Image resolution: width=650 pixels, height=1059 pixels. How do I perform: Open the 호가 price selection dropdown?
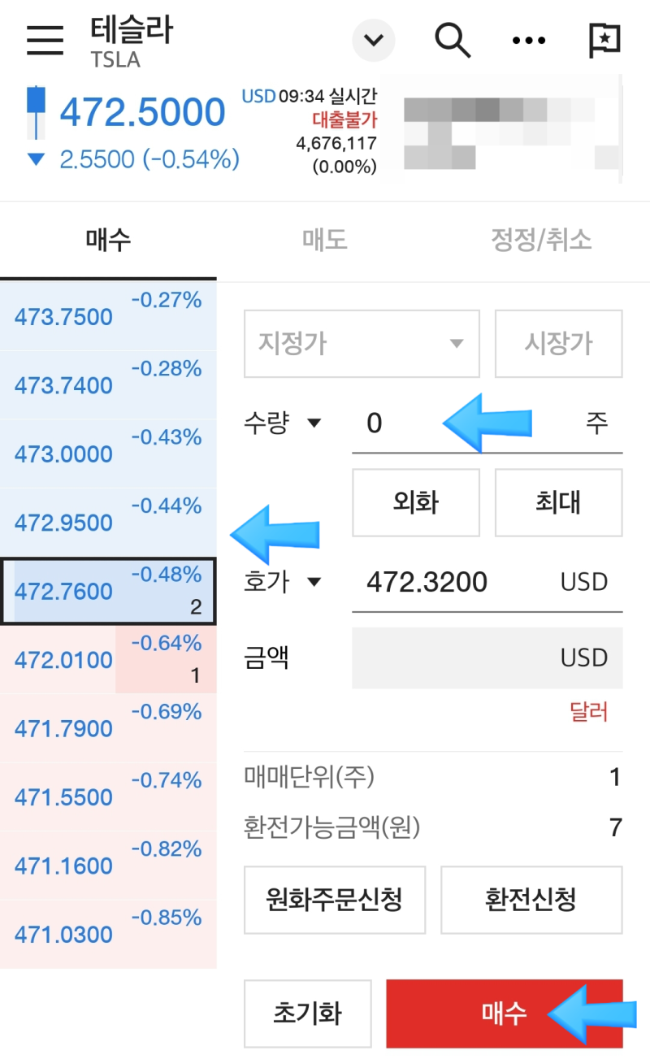pyautogui.click(x=283, y=582)
